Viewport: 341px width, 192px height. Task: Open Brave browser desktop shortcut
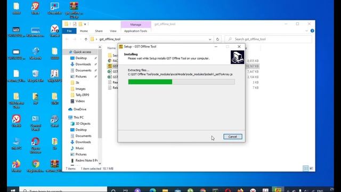35,9
